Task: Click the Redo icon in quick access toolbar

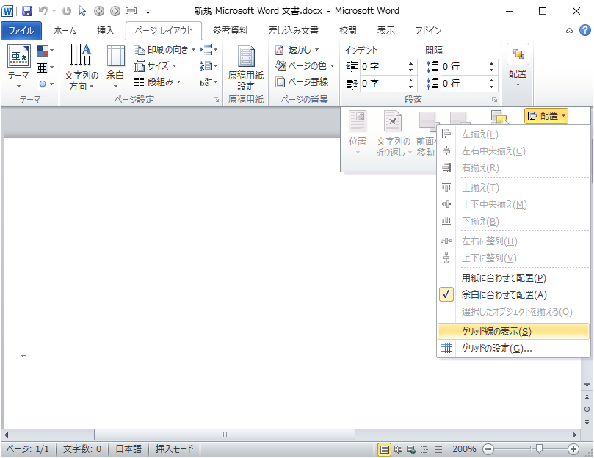Action: tap(67, 11)
